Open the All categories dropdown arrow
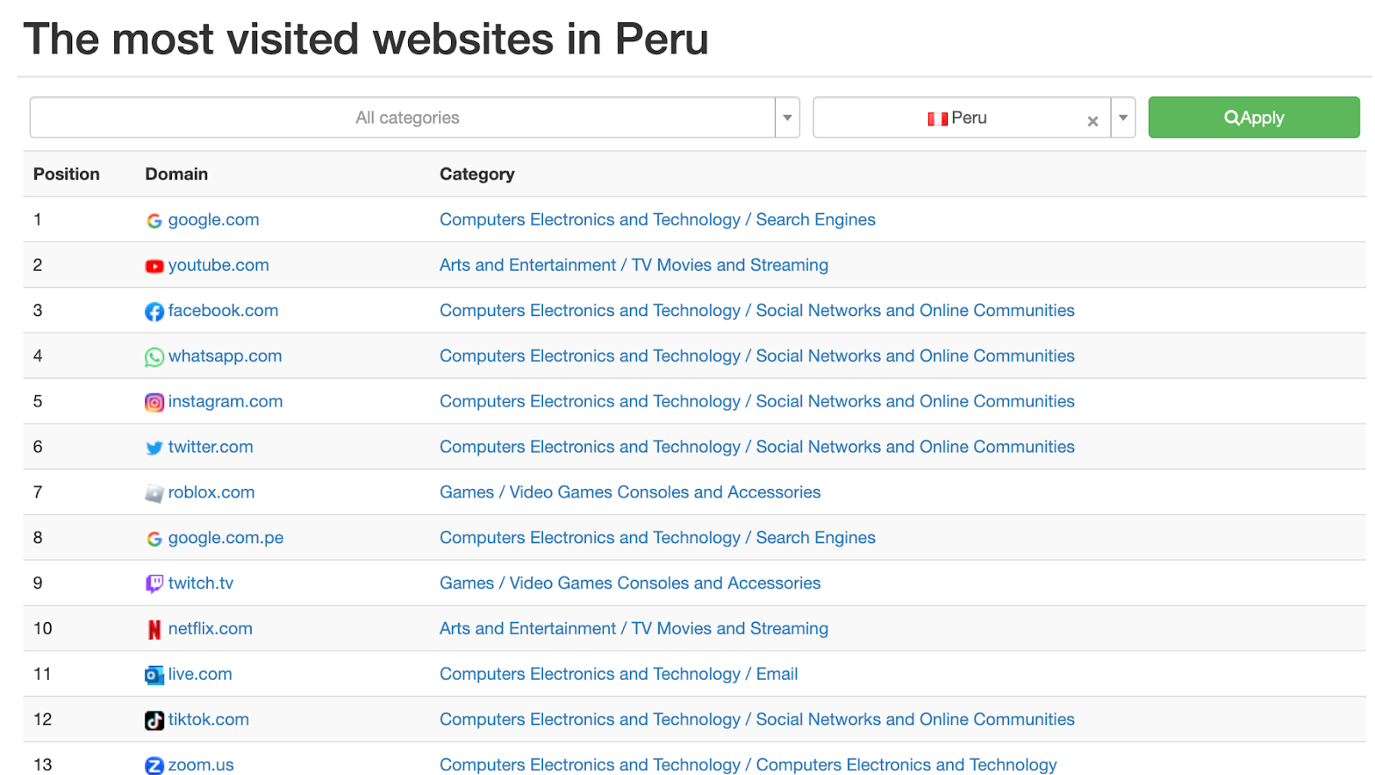 point(787,118)
